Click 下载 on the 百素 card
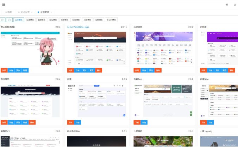This screenshot has height=147, width=238. [x=70, y=122]
